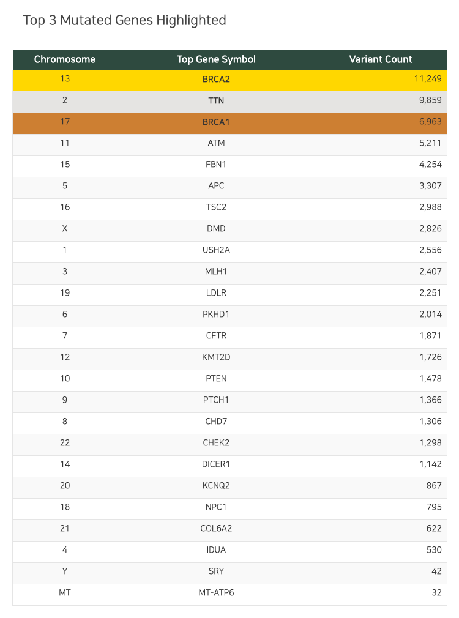The width and height of the screenshot is (459, 618).
Task: Select the APC gene cell
Action: 216,188
